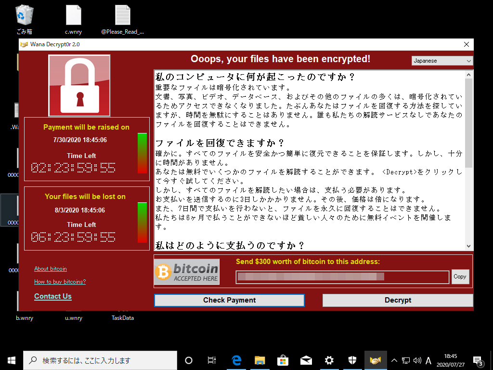Viewport: 493px width, 370px height.
Task: Open Settings gear on the taskbar
Action: click(x=329, y=360)
